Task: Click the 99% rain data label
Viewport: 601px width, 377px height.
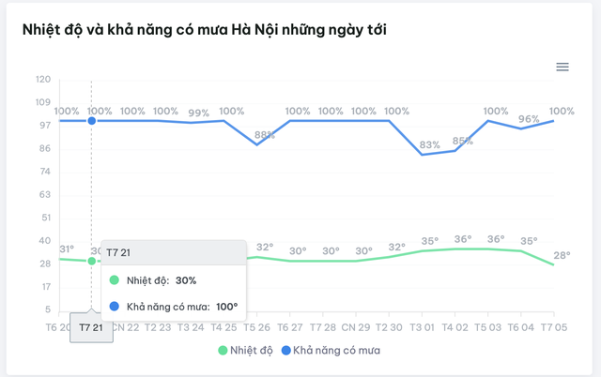Action: [x=198, y=113]
